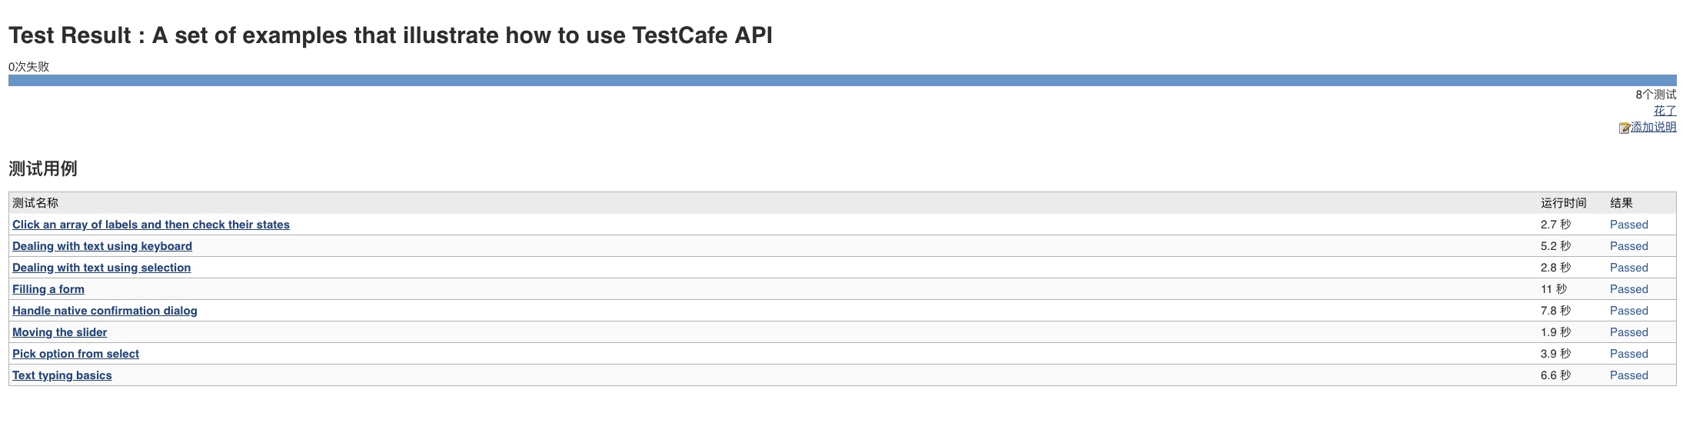
Task: Open 'Dealing with text using selection' test
Action: click(x=101, y=268)
